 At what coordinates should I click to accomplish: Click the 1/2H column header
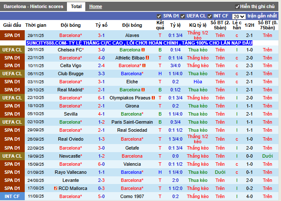(x=249, y=25)
